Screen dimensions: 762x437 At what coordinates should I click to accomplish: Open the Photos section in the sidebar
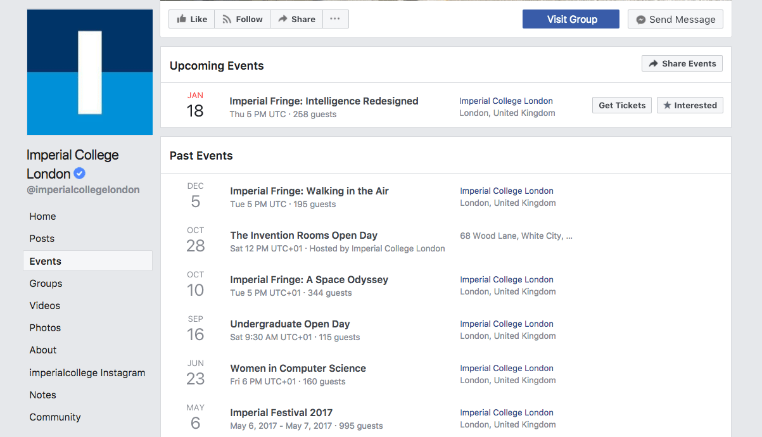tap(45, 327)
